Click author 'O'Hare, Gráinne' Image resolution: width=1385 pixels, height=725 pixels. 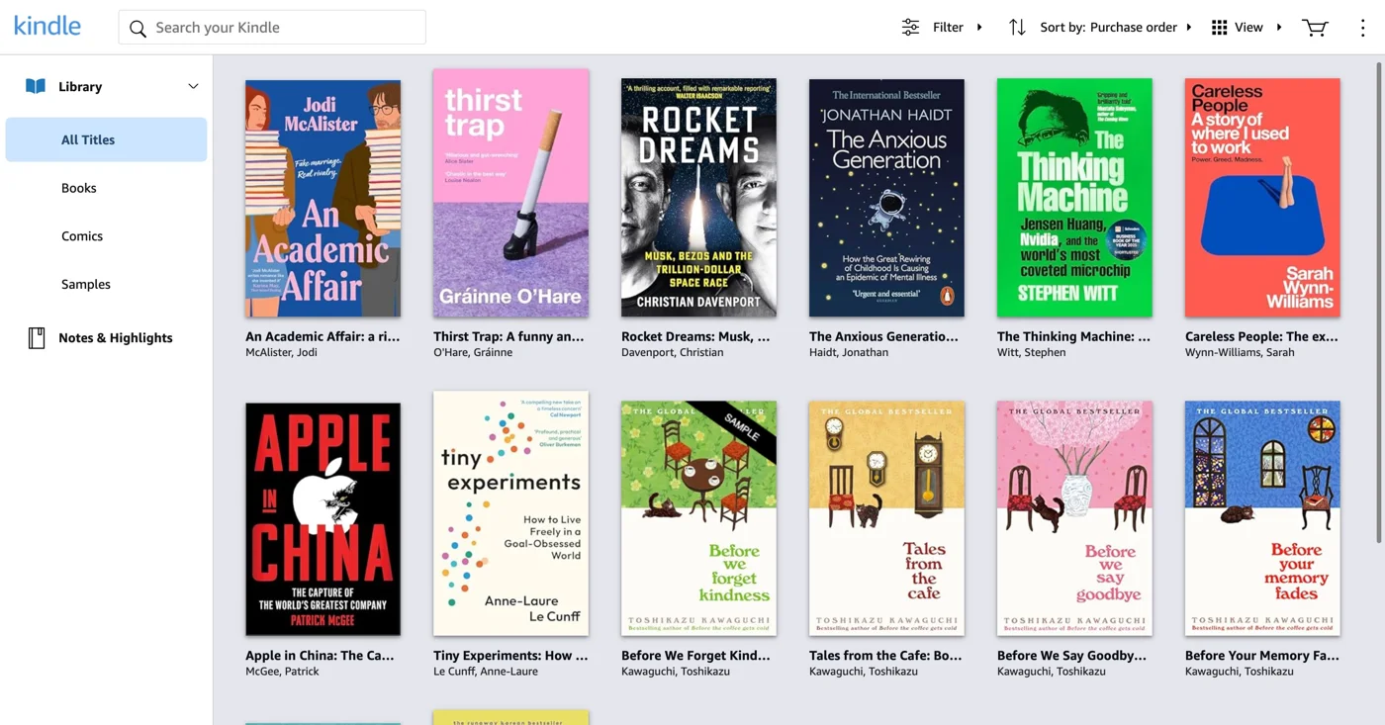473,352
